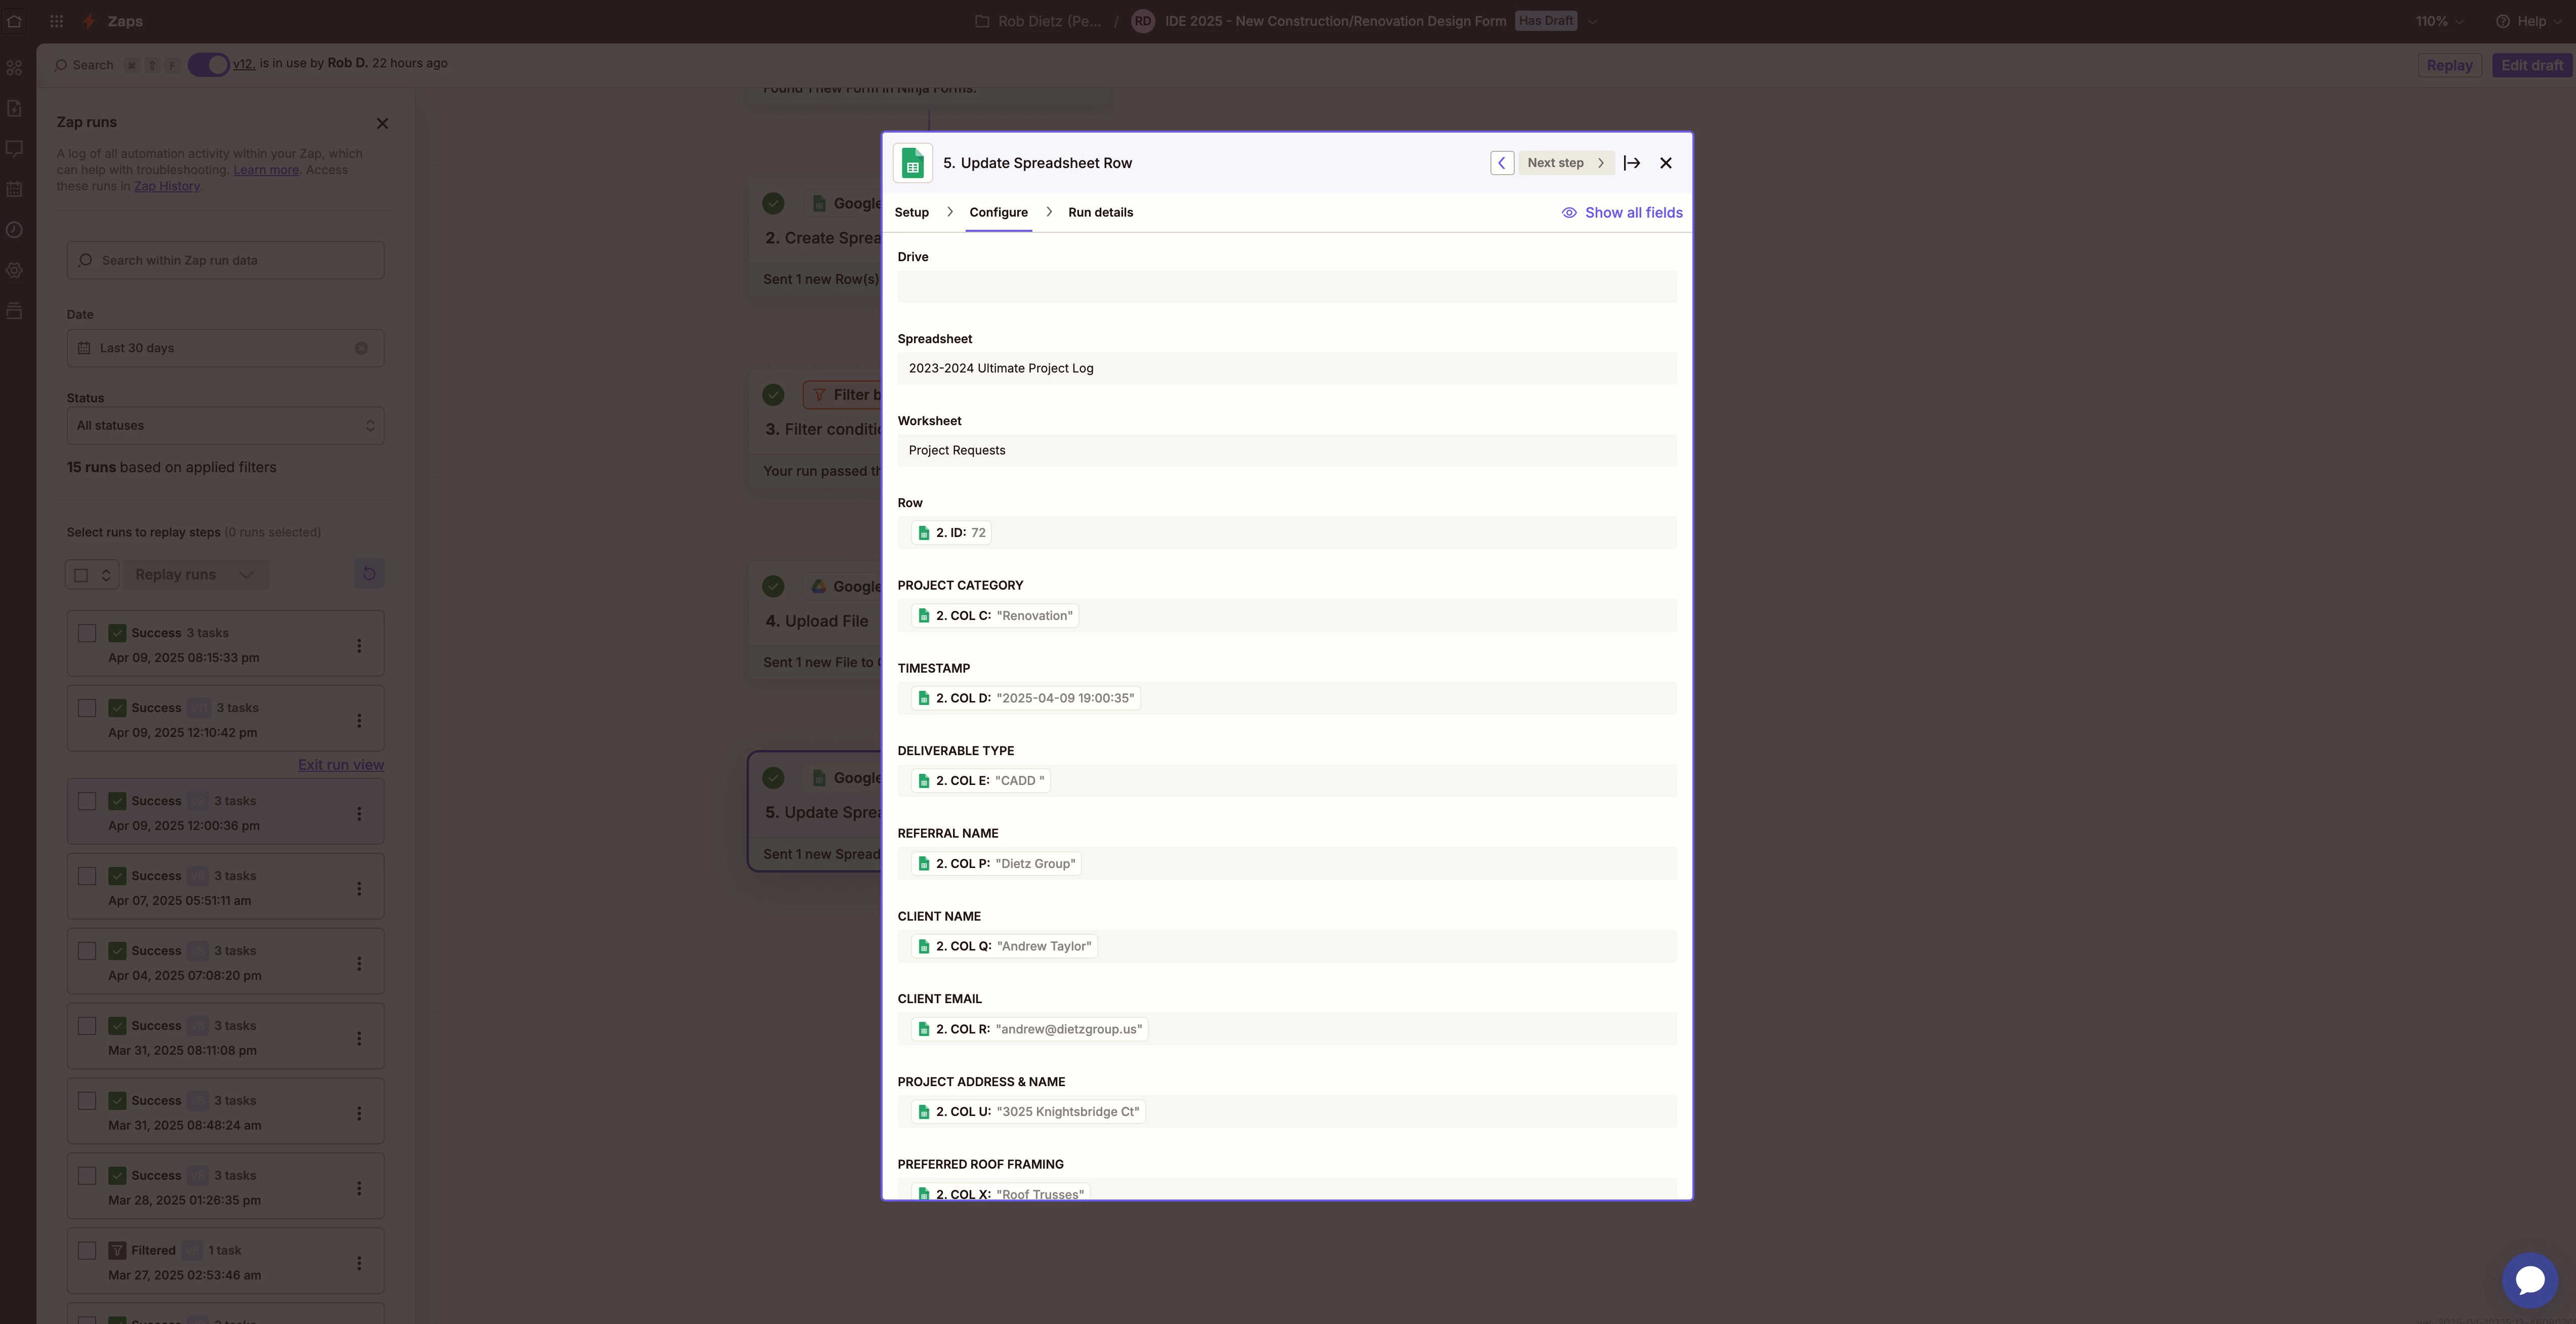Image resolution: width=2576 pixels, height=1324 pixels.
Task: Open the calendar sidebar icon
Action: click(14, 189)
